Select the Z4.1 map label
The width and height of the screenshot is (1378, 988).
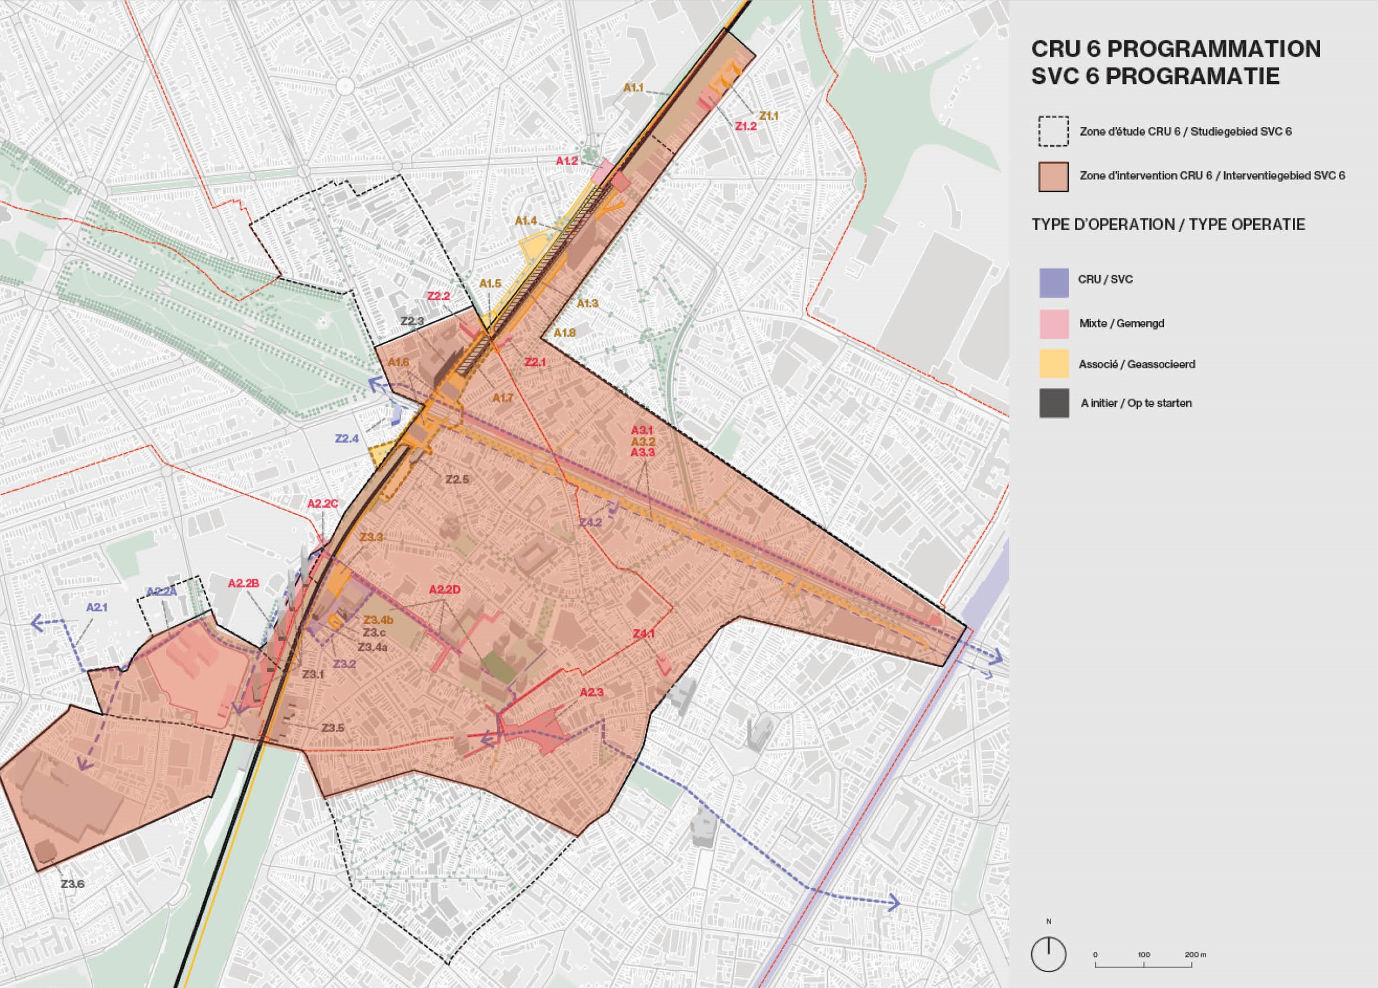point(644,634)
